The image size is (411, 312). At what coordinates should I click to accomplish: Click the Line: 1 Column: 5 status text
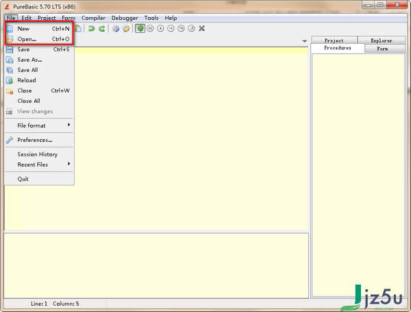pos(55,304)
